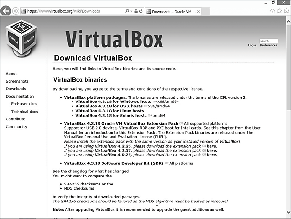Download Windows hosts x86/amd64 package
Screen dimensions: 291x219
(x=168, y=101)
